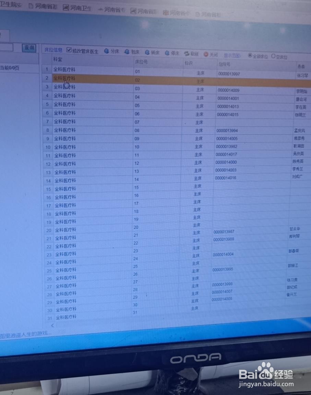Image resolution: width=311 pixels, height=395 pixels.
Task: Select the row with 住院号 0000013982
Action: [x=176, y=147]
